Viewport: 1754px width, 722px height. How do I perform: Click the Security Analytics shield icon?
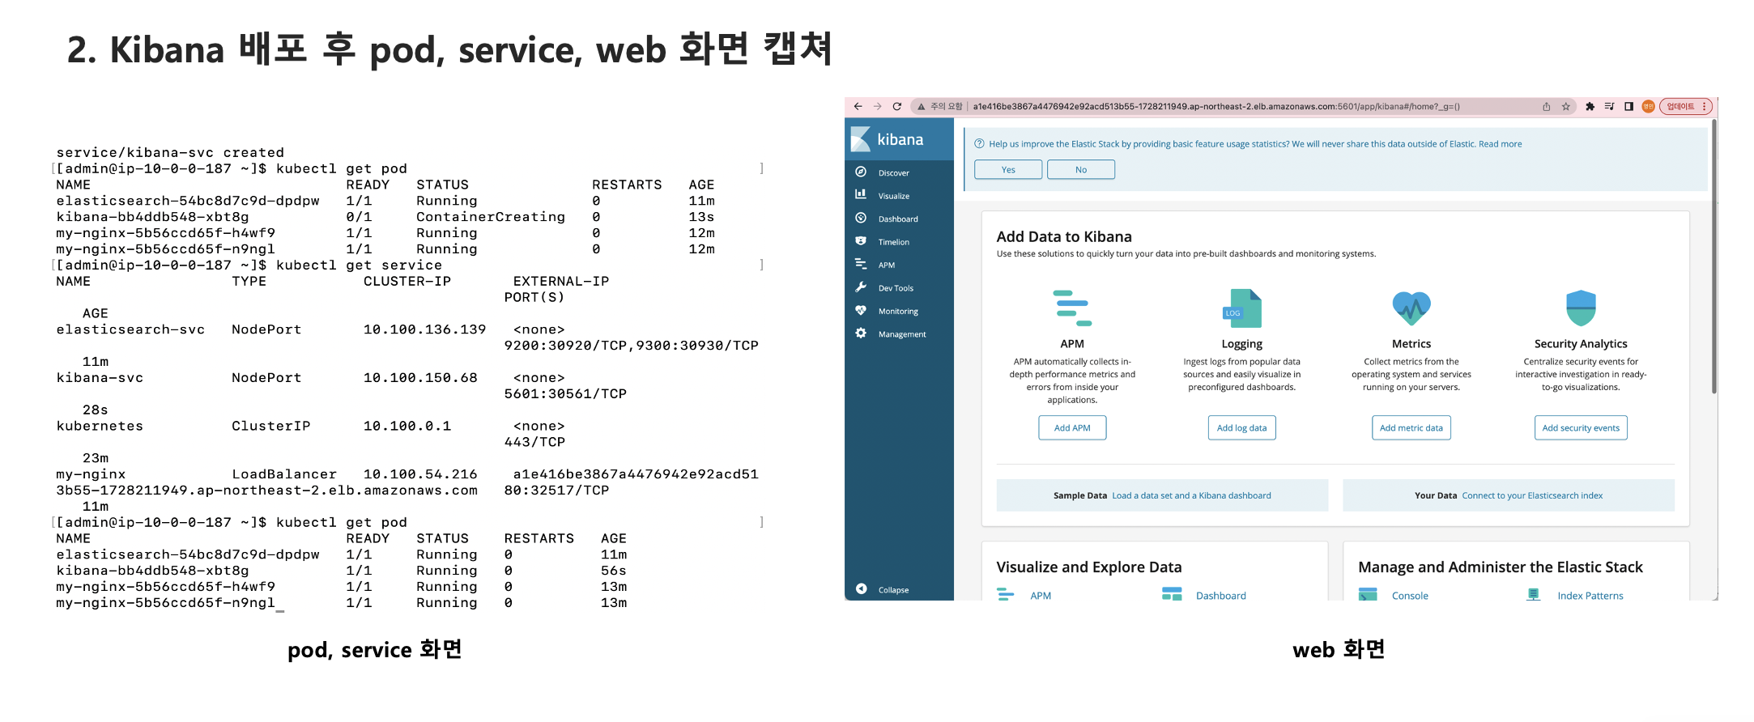[1581, 308]
